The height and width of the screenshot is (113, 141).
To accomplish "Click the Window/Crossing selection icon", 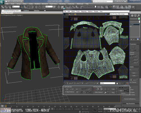I will [x=32, y=7].
